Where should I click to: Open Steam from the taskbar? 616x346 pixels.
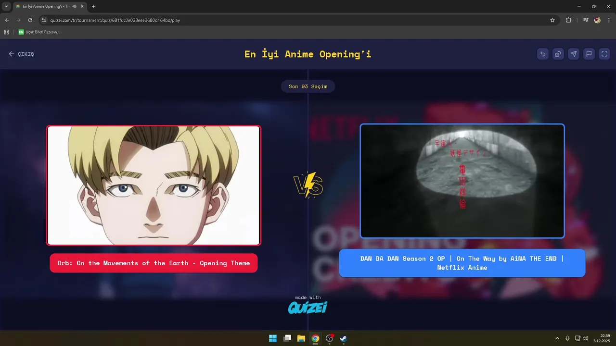[x=343, y=338]
